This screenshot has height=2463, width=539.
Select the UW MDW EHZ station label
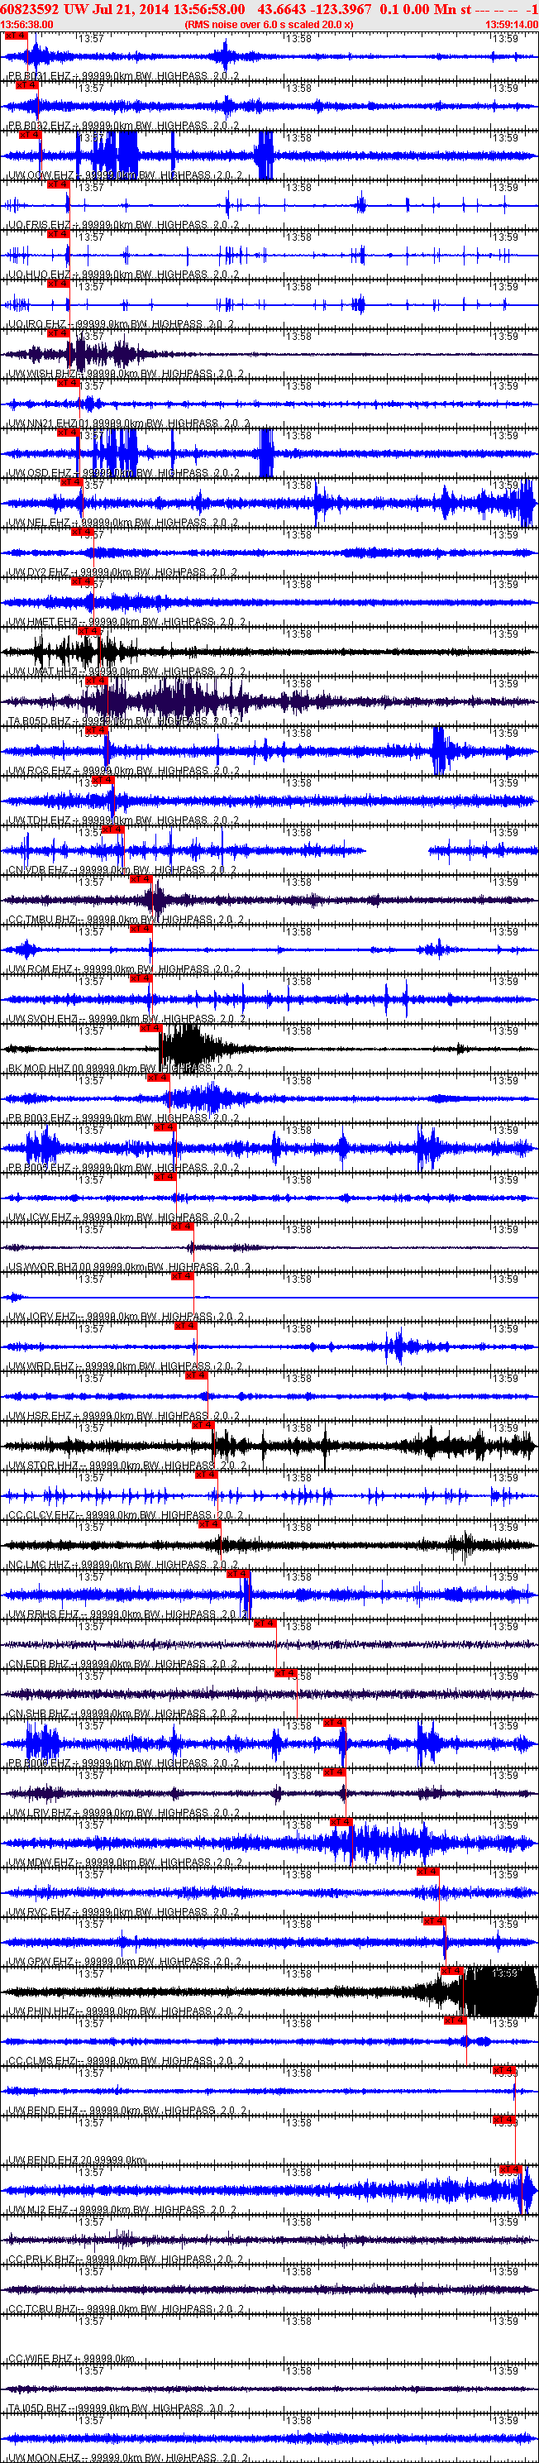click(126, 1863)
